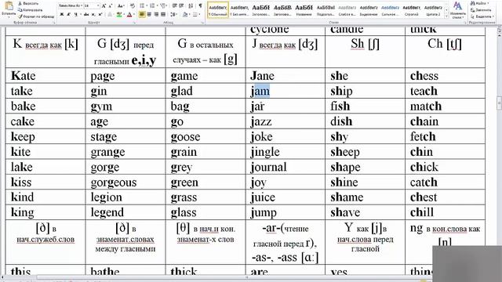Image resolution: width=502 pixels, height=282 pixels.
Task: Apply the Выделение (Emphasis) style
Action: coord(369,10)
